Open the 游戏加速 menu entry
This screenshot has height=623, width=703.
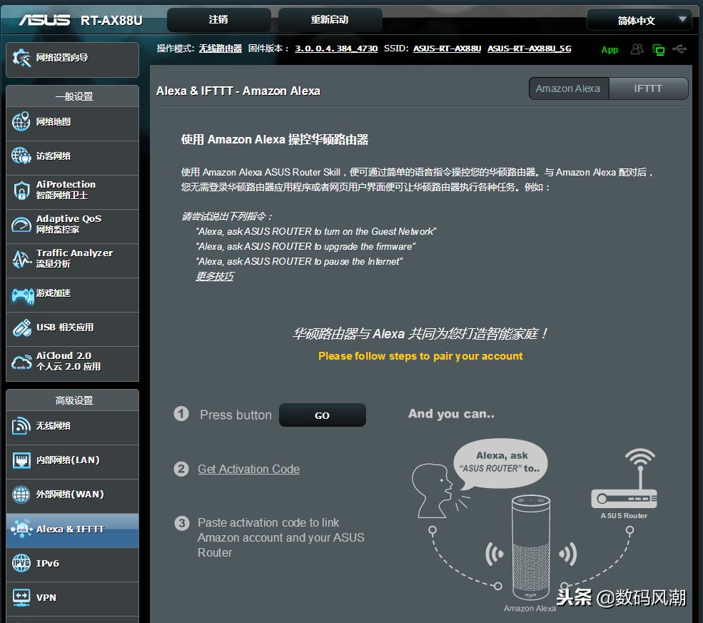(73, 295)
